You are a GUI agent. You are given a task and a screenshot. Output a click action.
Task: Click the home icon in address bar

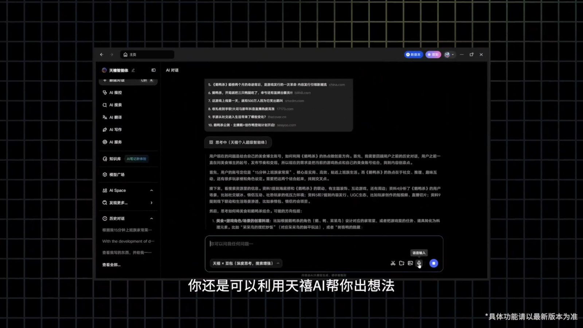[125, 55]
